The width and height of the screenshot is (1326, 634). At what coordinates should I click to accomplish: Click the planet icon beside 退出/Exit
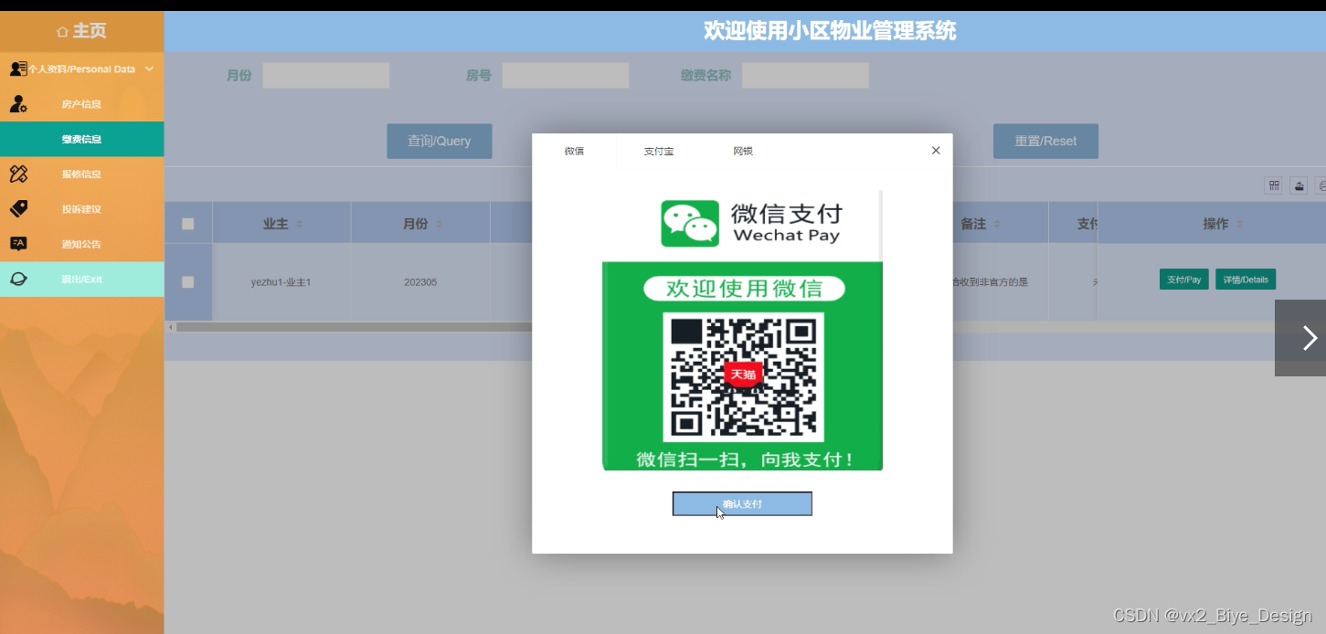pos(18,279)
